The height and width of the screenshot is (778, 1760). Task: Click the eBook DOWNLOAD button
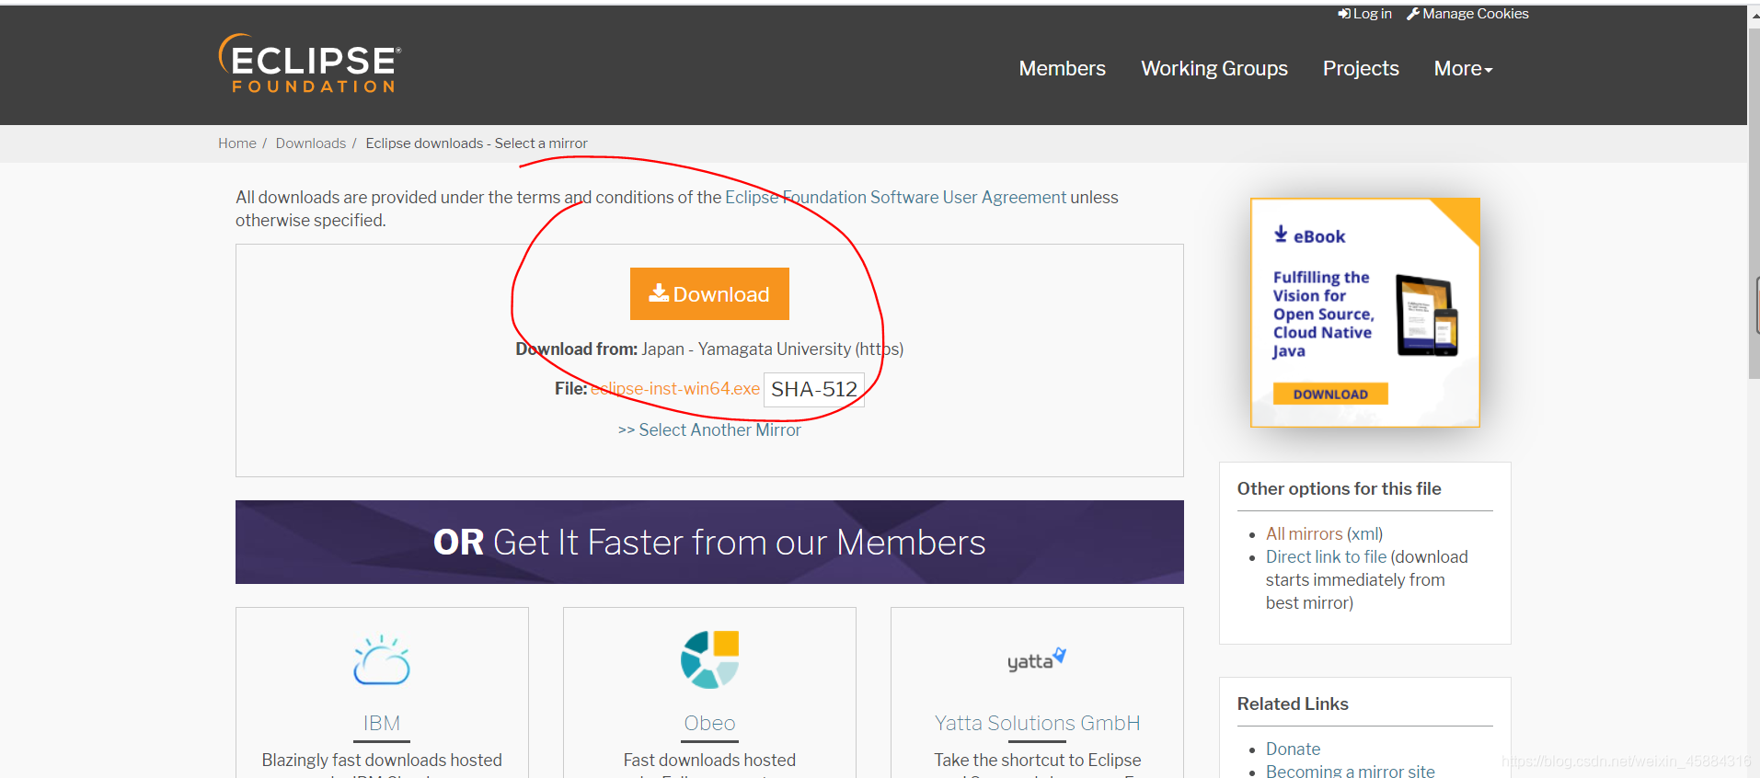tap(1330, 394)
